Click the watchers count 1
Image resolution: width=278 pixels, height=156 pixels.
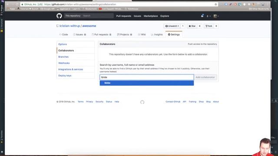pos(183,26)
